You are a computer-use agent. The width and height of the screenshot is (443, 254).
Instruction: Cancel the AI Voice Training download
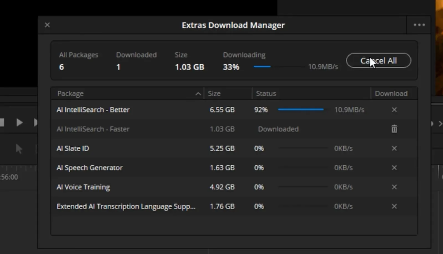coord(394,187)
